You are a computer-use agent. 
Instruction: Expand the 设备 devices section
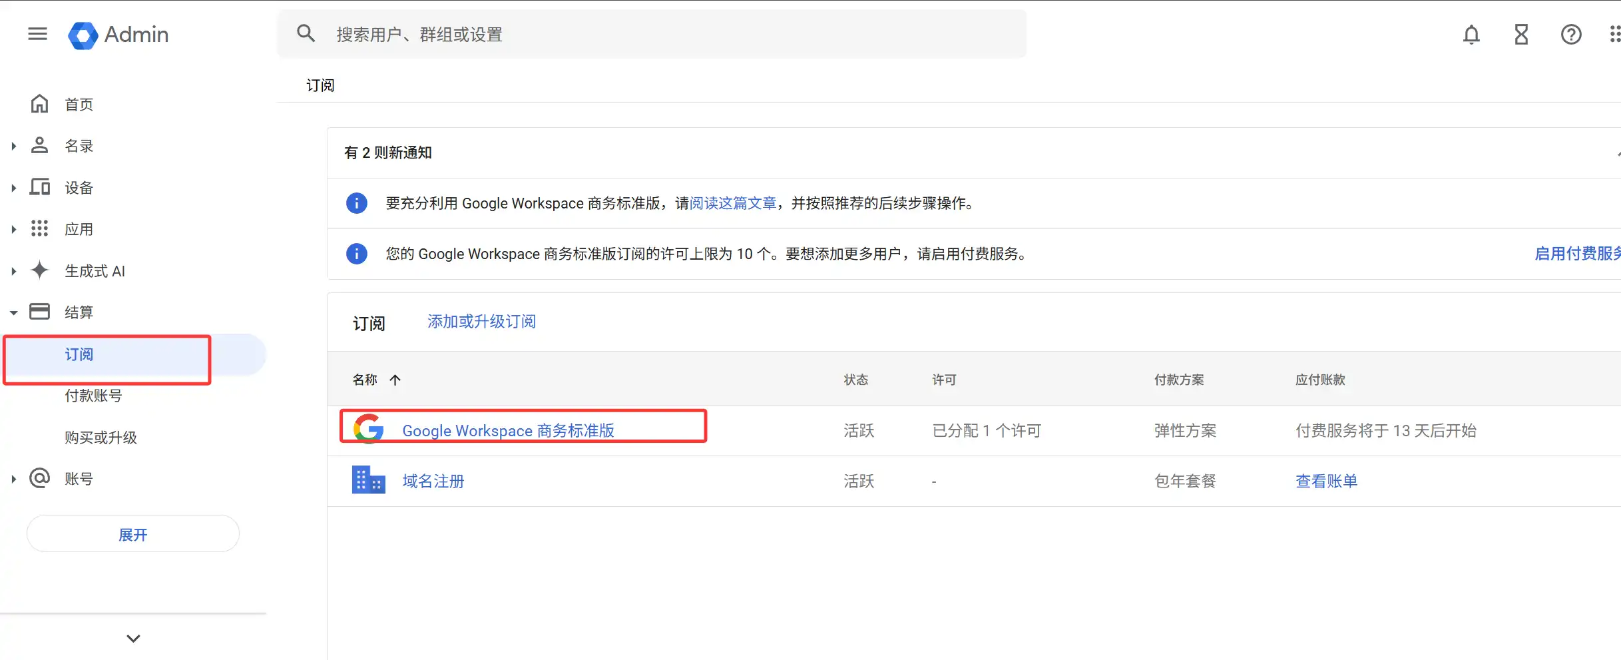(13, 188)
